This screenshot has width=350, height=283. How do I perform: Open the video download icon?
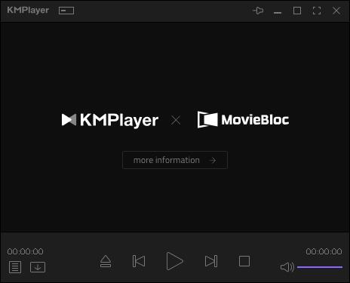click(38, 267)
